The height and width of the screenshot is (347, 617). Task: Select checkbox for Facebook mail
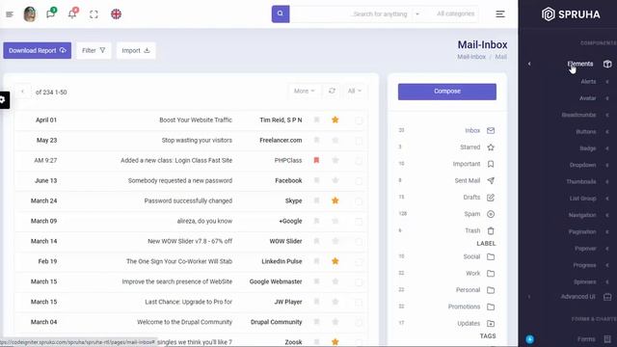tap(359, 181)
